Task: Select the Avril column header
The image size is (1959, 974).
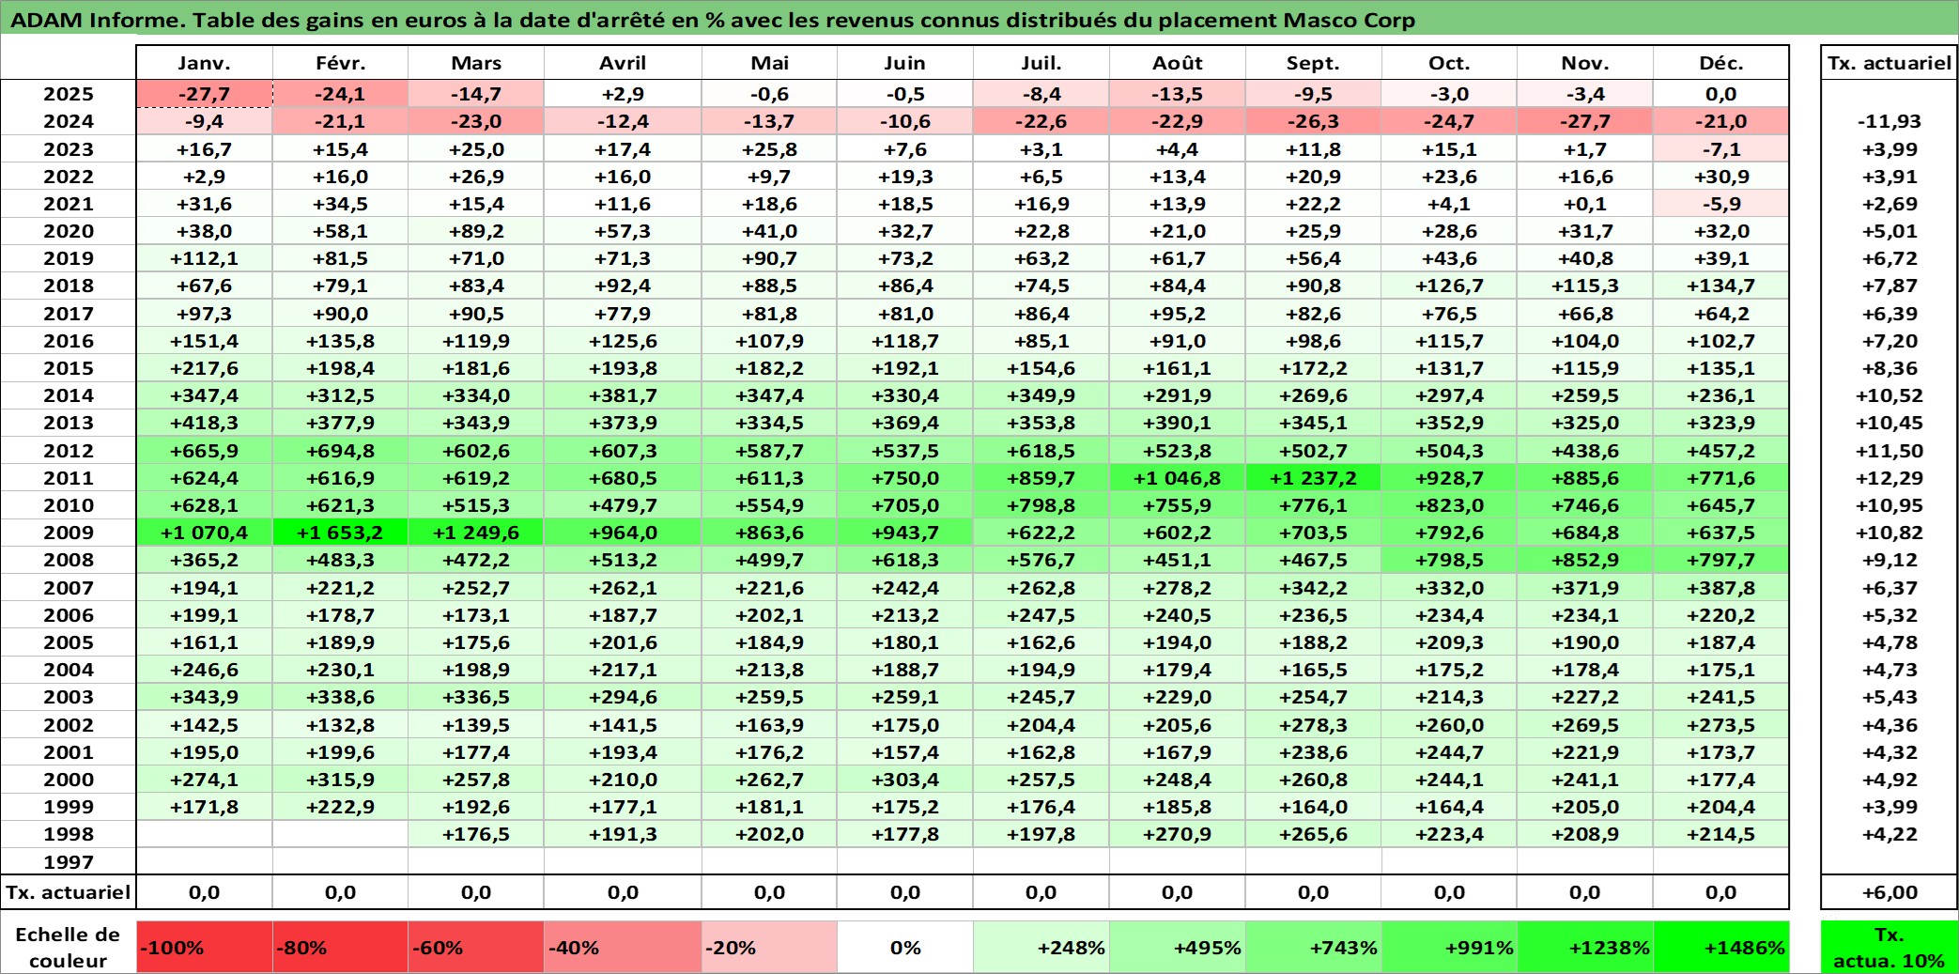Action: 623,63
